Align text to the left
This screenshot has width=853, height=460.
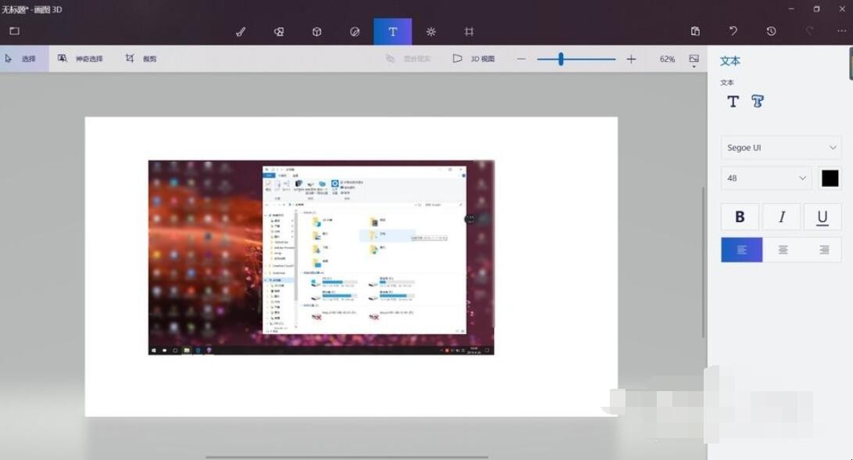(x=741, y=250)
